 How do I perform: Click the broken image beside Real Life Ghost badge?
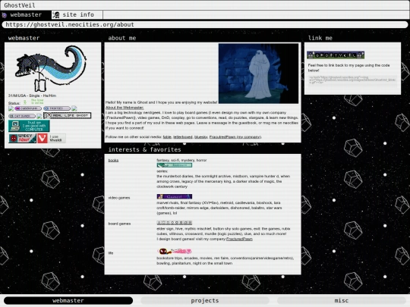[39, 116]
